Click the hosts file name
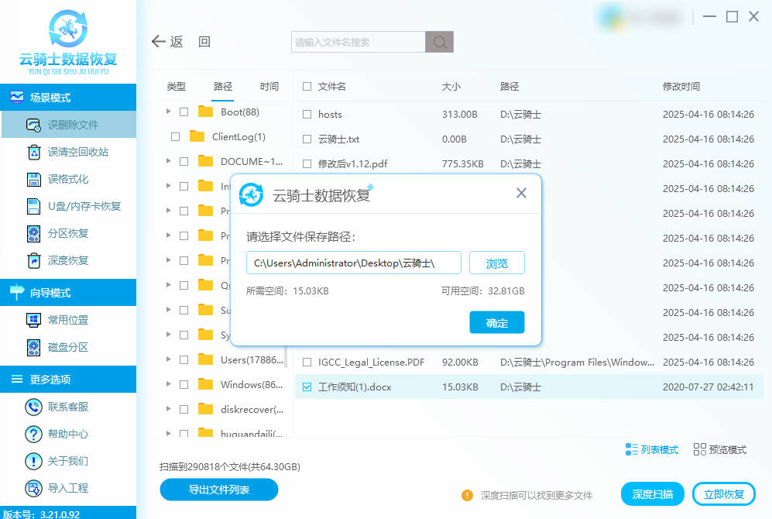The image size is (772, 519). 330,114
